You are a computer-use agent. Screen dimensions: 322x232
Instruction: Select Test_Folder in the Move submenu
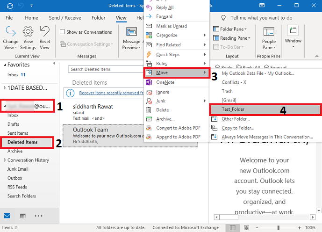(265, 109)
